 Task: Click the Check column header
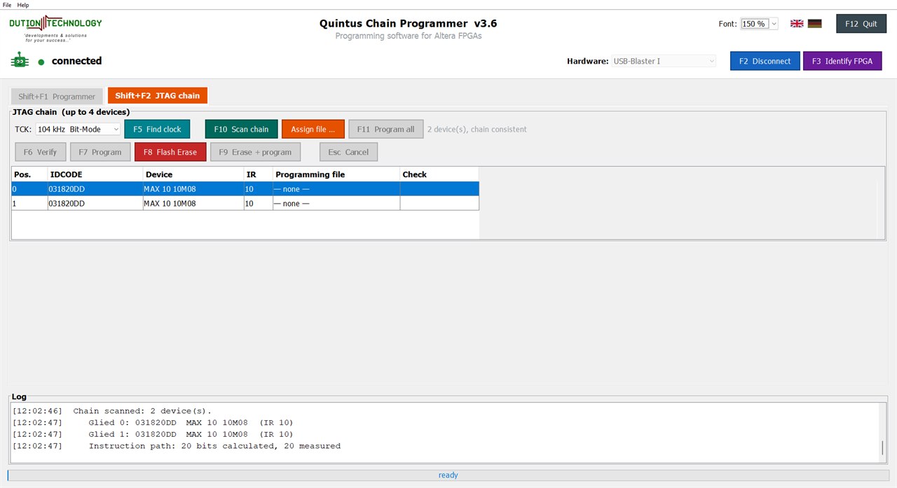click(x=439, y=174)
